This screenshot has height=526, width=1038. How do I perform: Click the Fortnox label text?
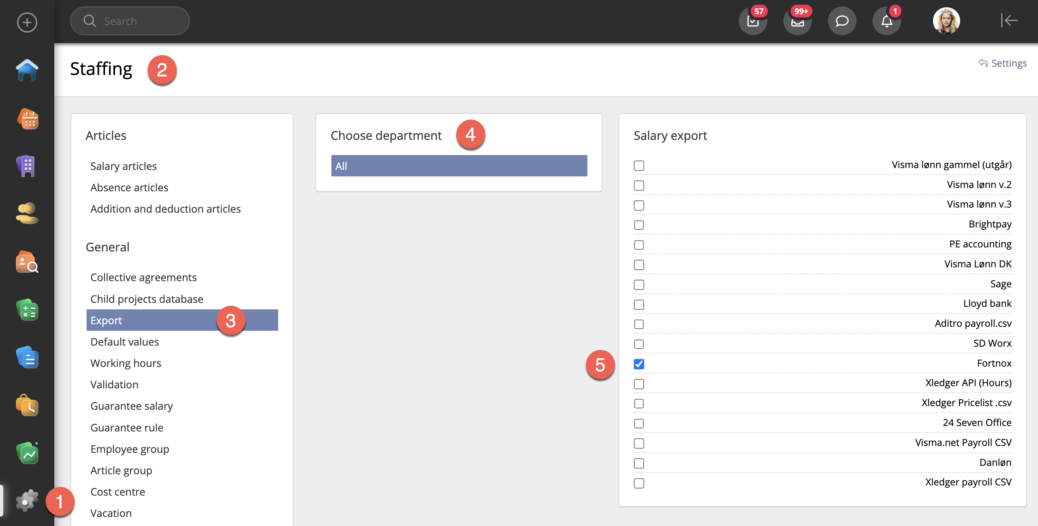coord(994,363)
